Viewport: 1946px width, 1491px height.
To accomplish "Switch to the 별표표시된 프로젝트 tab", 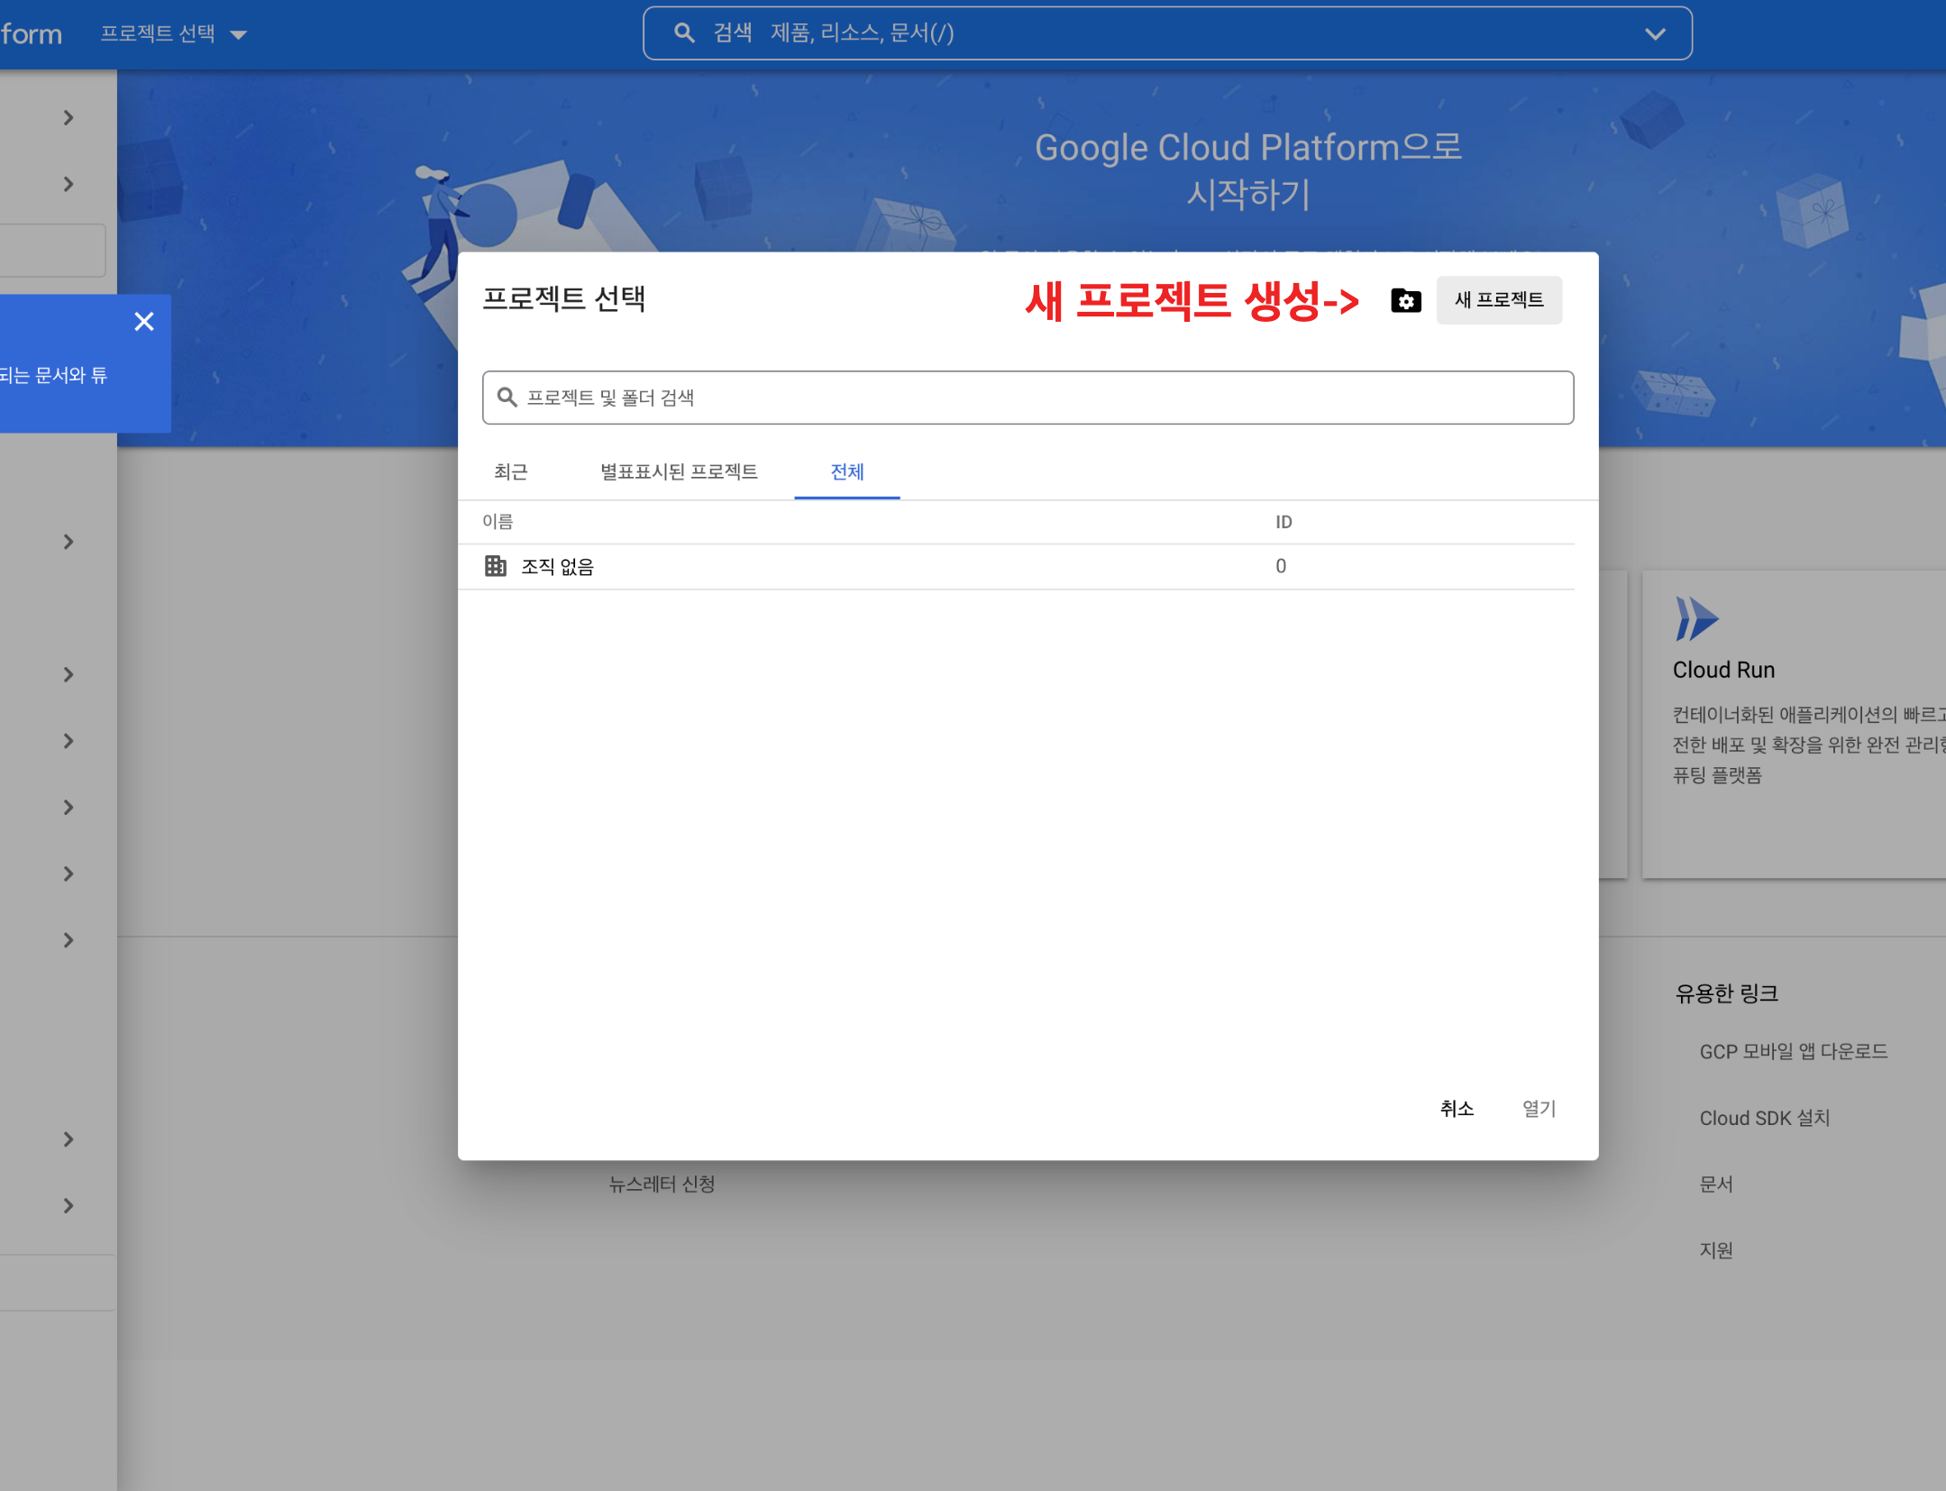I will (x=679, y=471).
